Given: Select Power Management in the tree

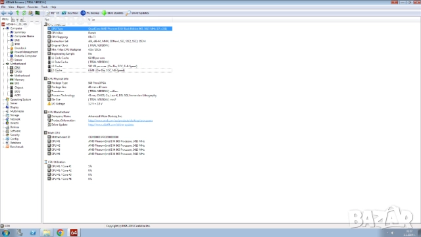Looking at the screenshot, I should click(x=26, y=52).
